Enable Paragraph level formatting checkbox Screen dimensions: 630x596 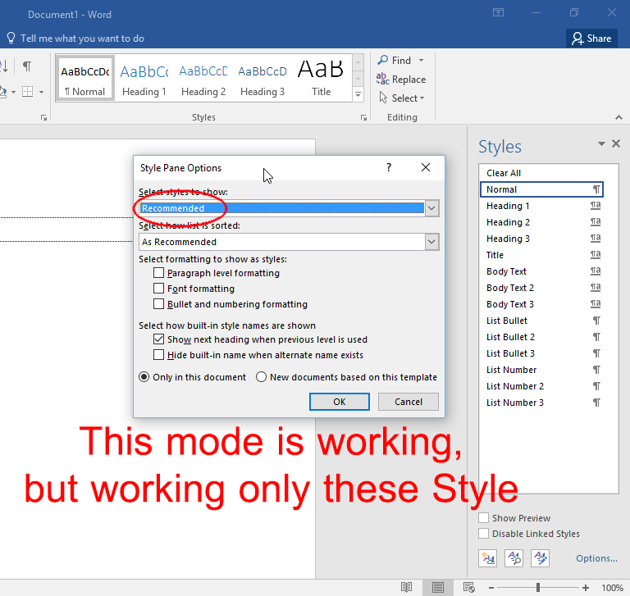point(158,273)
